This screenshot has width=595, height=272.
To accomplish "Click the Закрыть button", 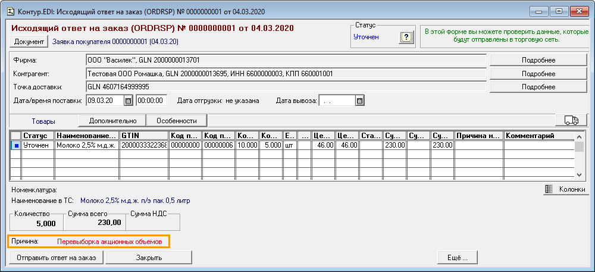I will pyautogui.click(x=149, y=257).
